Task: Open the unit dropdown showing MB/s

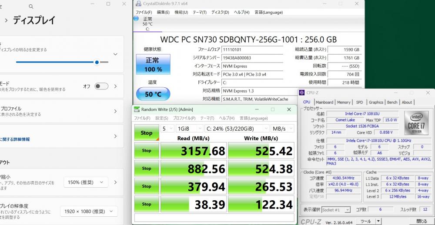Action: click(282, 129)
